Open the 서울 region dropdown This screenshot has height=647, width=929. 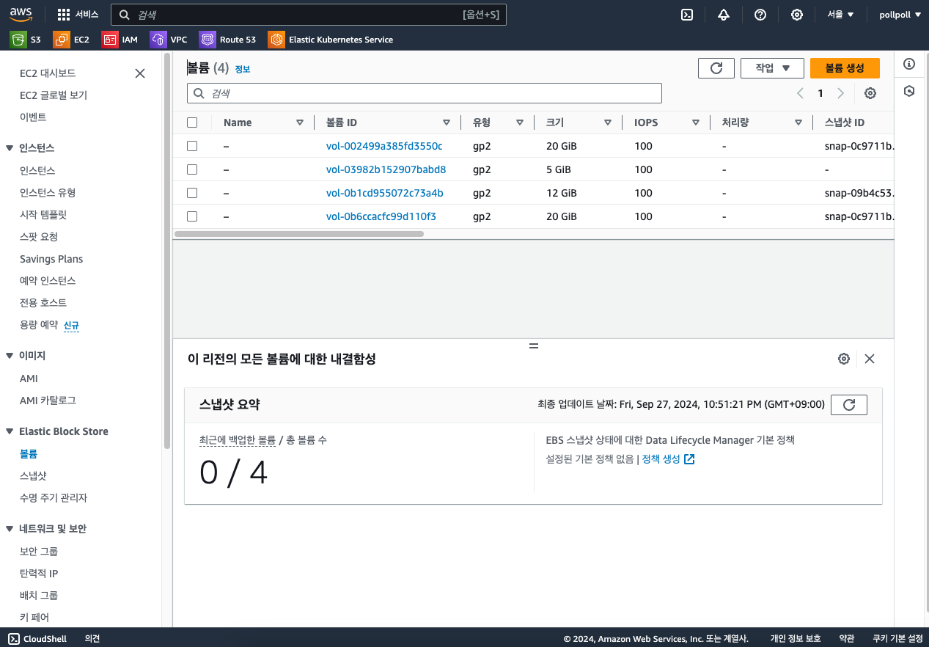(840, 15)
